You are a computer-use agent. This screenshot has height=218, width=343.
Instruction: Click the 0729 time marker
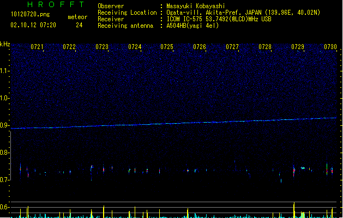click(x=298, y=47)
